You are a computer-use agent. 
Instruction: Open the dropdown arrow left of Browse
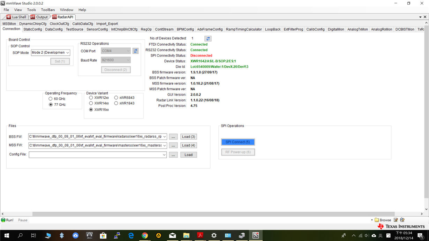(372, 220)
